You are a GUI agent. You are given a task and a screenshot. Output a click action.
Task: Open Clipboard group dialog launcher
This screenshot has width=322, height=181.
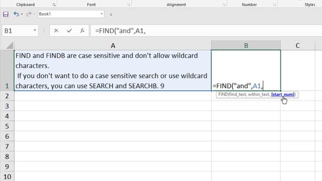point(54,5)
